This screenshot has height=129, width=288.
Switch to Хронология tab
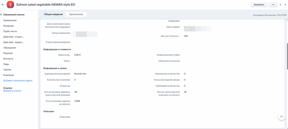point(76,14)
